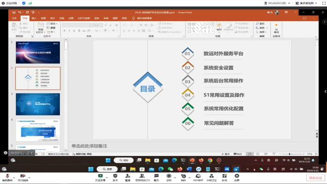327x184 pixels.
Task: Click the red 结束会议 button
Action: point(315,177)
